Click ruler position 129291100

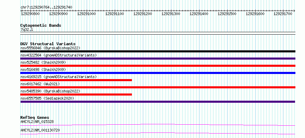pyautogui.click(x=114, y=14)
